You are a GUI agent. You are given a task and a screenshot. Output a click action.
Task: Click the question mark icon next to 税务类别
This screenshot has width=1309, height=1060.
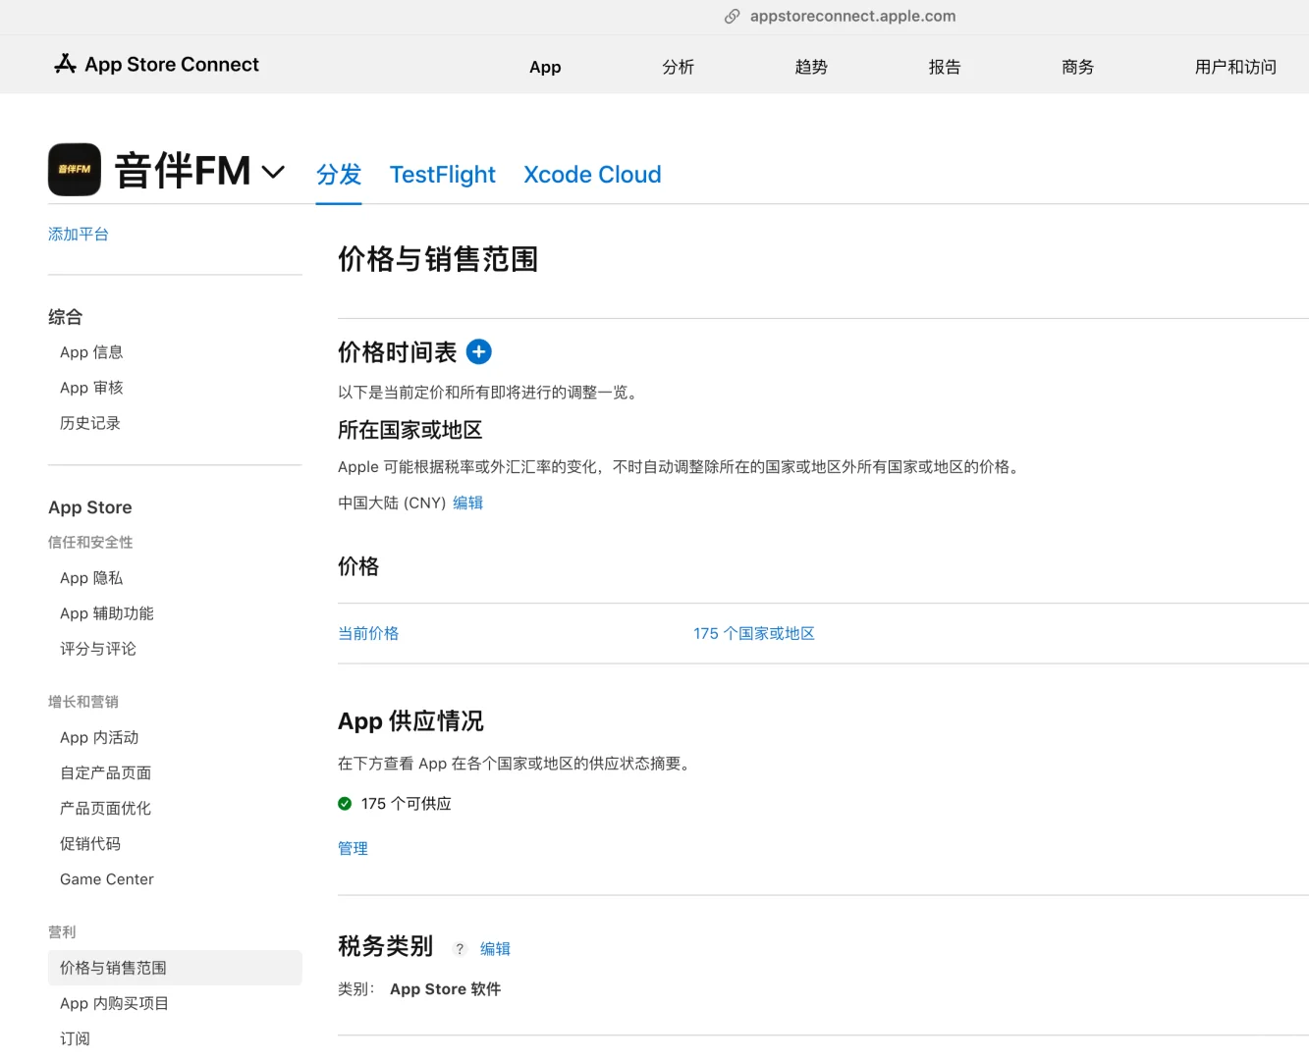(459, 949)
